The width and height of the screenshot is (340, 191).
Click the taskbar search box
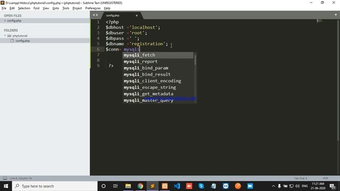(55, 186)
